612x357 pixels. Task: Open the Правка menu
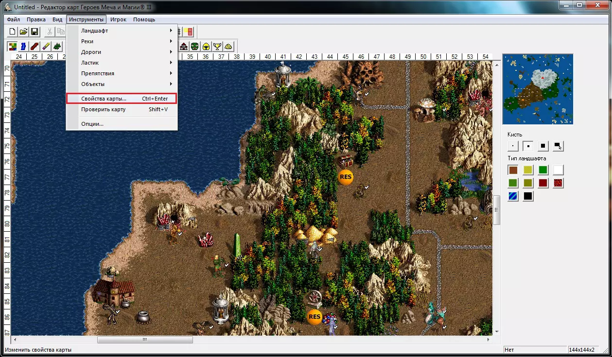coord(36,19)
